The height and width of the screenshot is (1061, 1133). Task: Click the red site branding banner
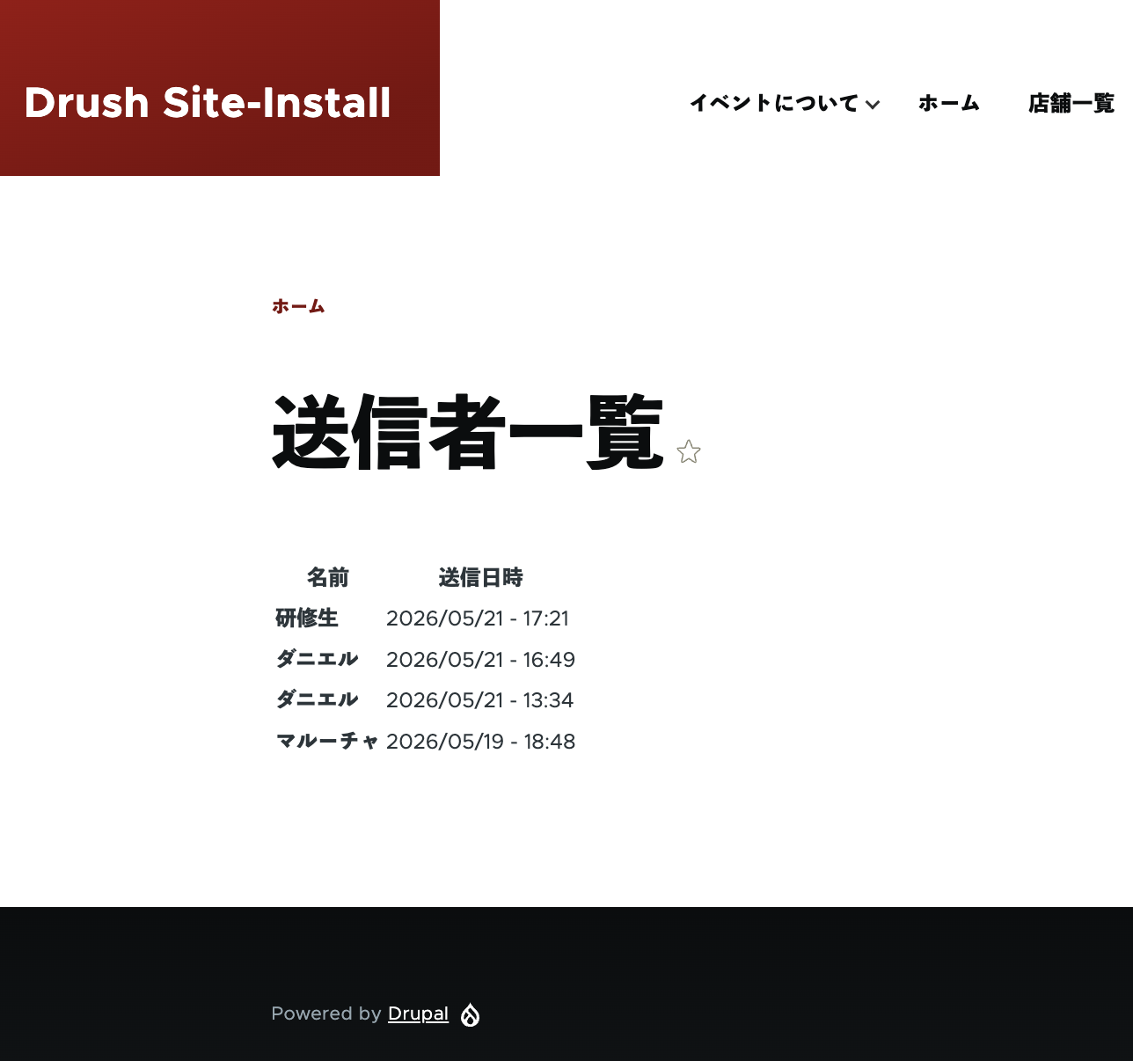point(220,88)
